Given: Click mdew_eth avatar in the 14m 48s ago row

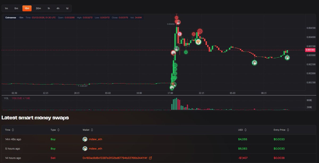Looking at the screenshot, I should (85, 139).
